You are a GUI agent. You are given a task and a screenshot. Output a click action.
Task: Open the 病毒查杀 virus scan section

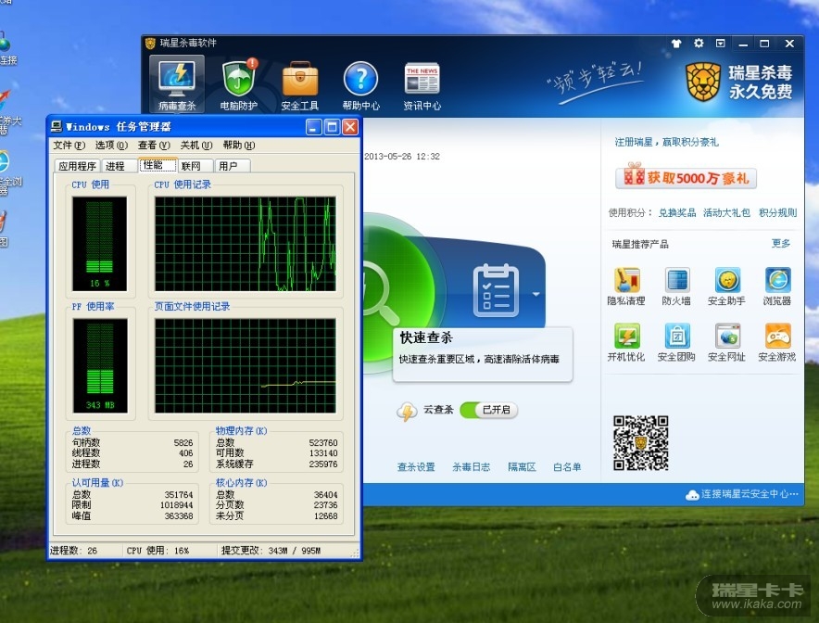(x=177, y=84)
